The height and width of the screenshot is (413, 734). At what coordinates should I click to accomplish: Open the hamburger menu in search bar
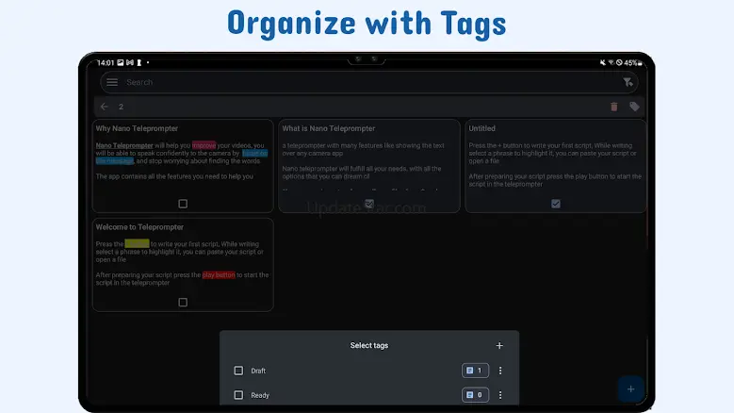[x=112, y=82]
